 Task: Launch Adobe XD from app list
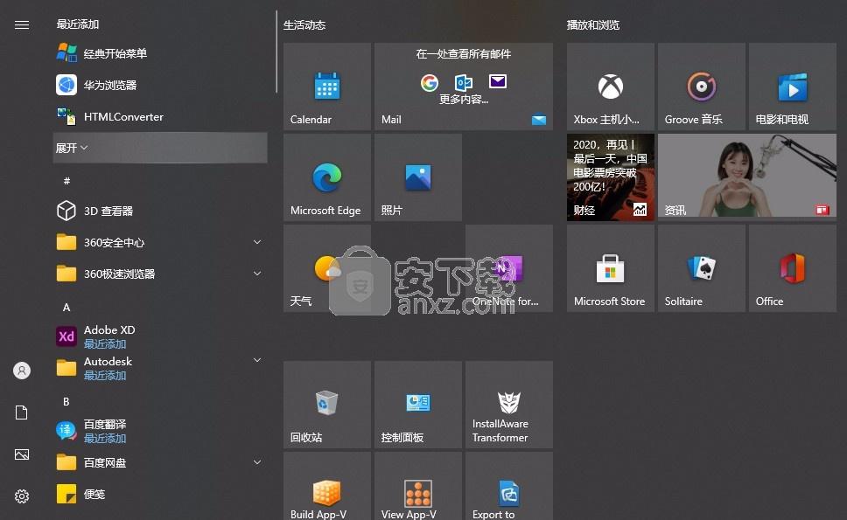coord(160,336)
